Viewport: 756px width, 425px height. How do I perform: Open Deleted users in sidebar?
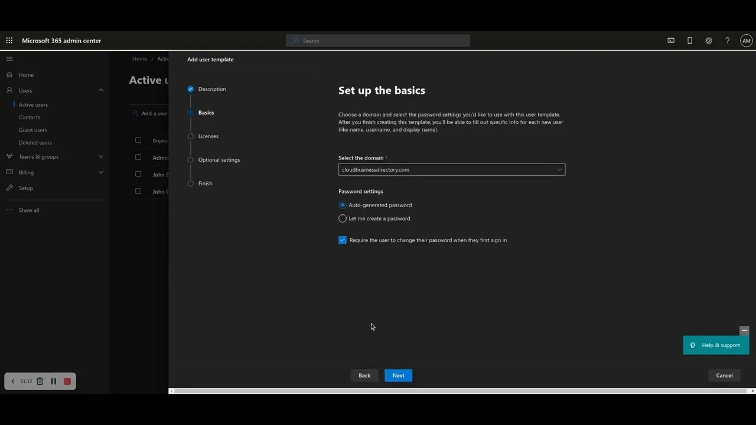coord(35,142)
